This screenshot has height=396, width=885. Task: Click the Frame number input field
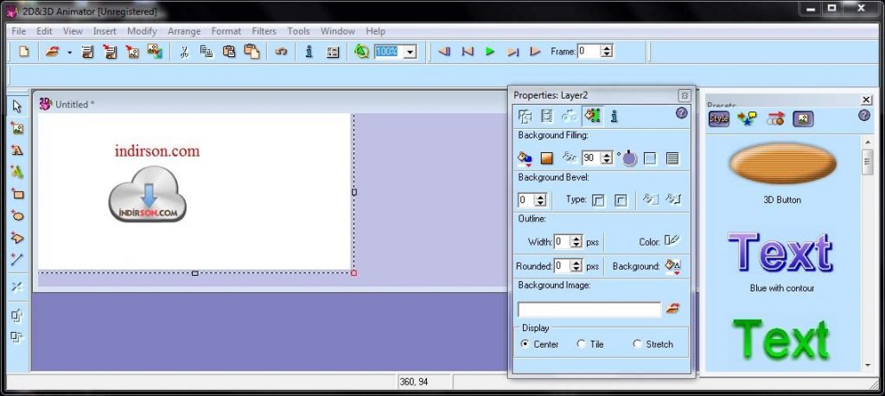click(589, 51)
